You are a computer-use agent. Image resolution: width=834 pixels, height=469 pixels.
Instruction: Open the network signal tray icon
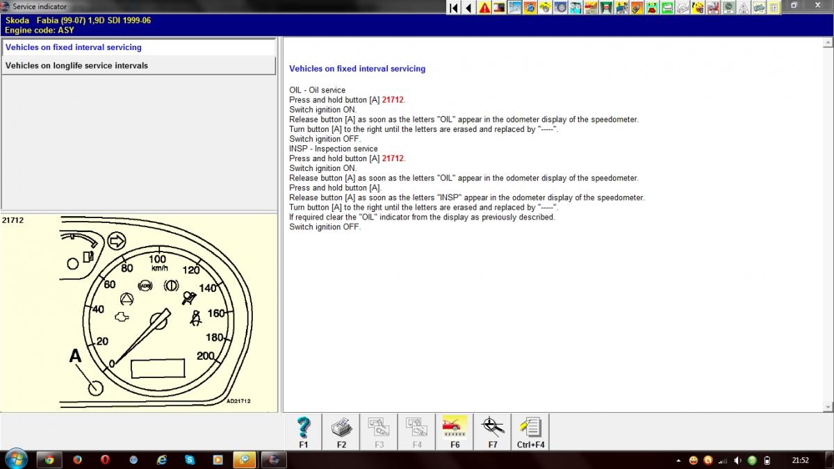click(723, 460)
